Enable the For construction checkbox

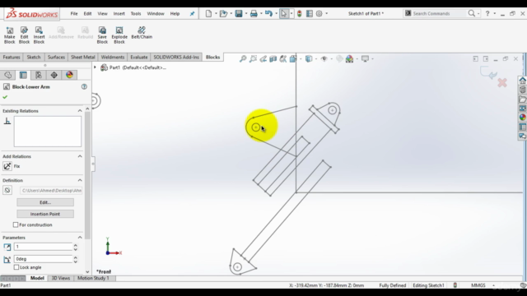point(16,224)
